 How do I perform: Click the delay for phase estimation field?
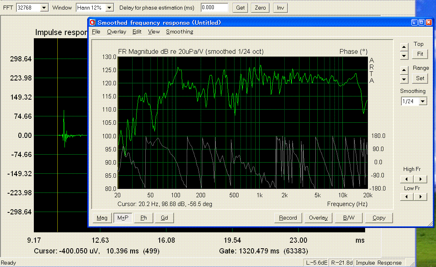point(214,8)
